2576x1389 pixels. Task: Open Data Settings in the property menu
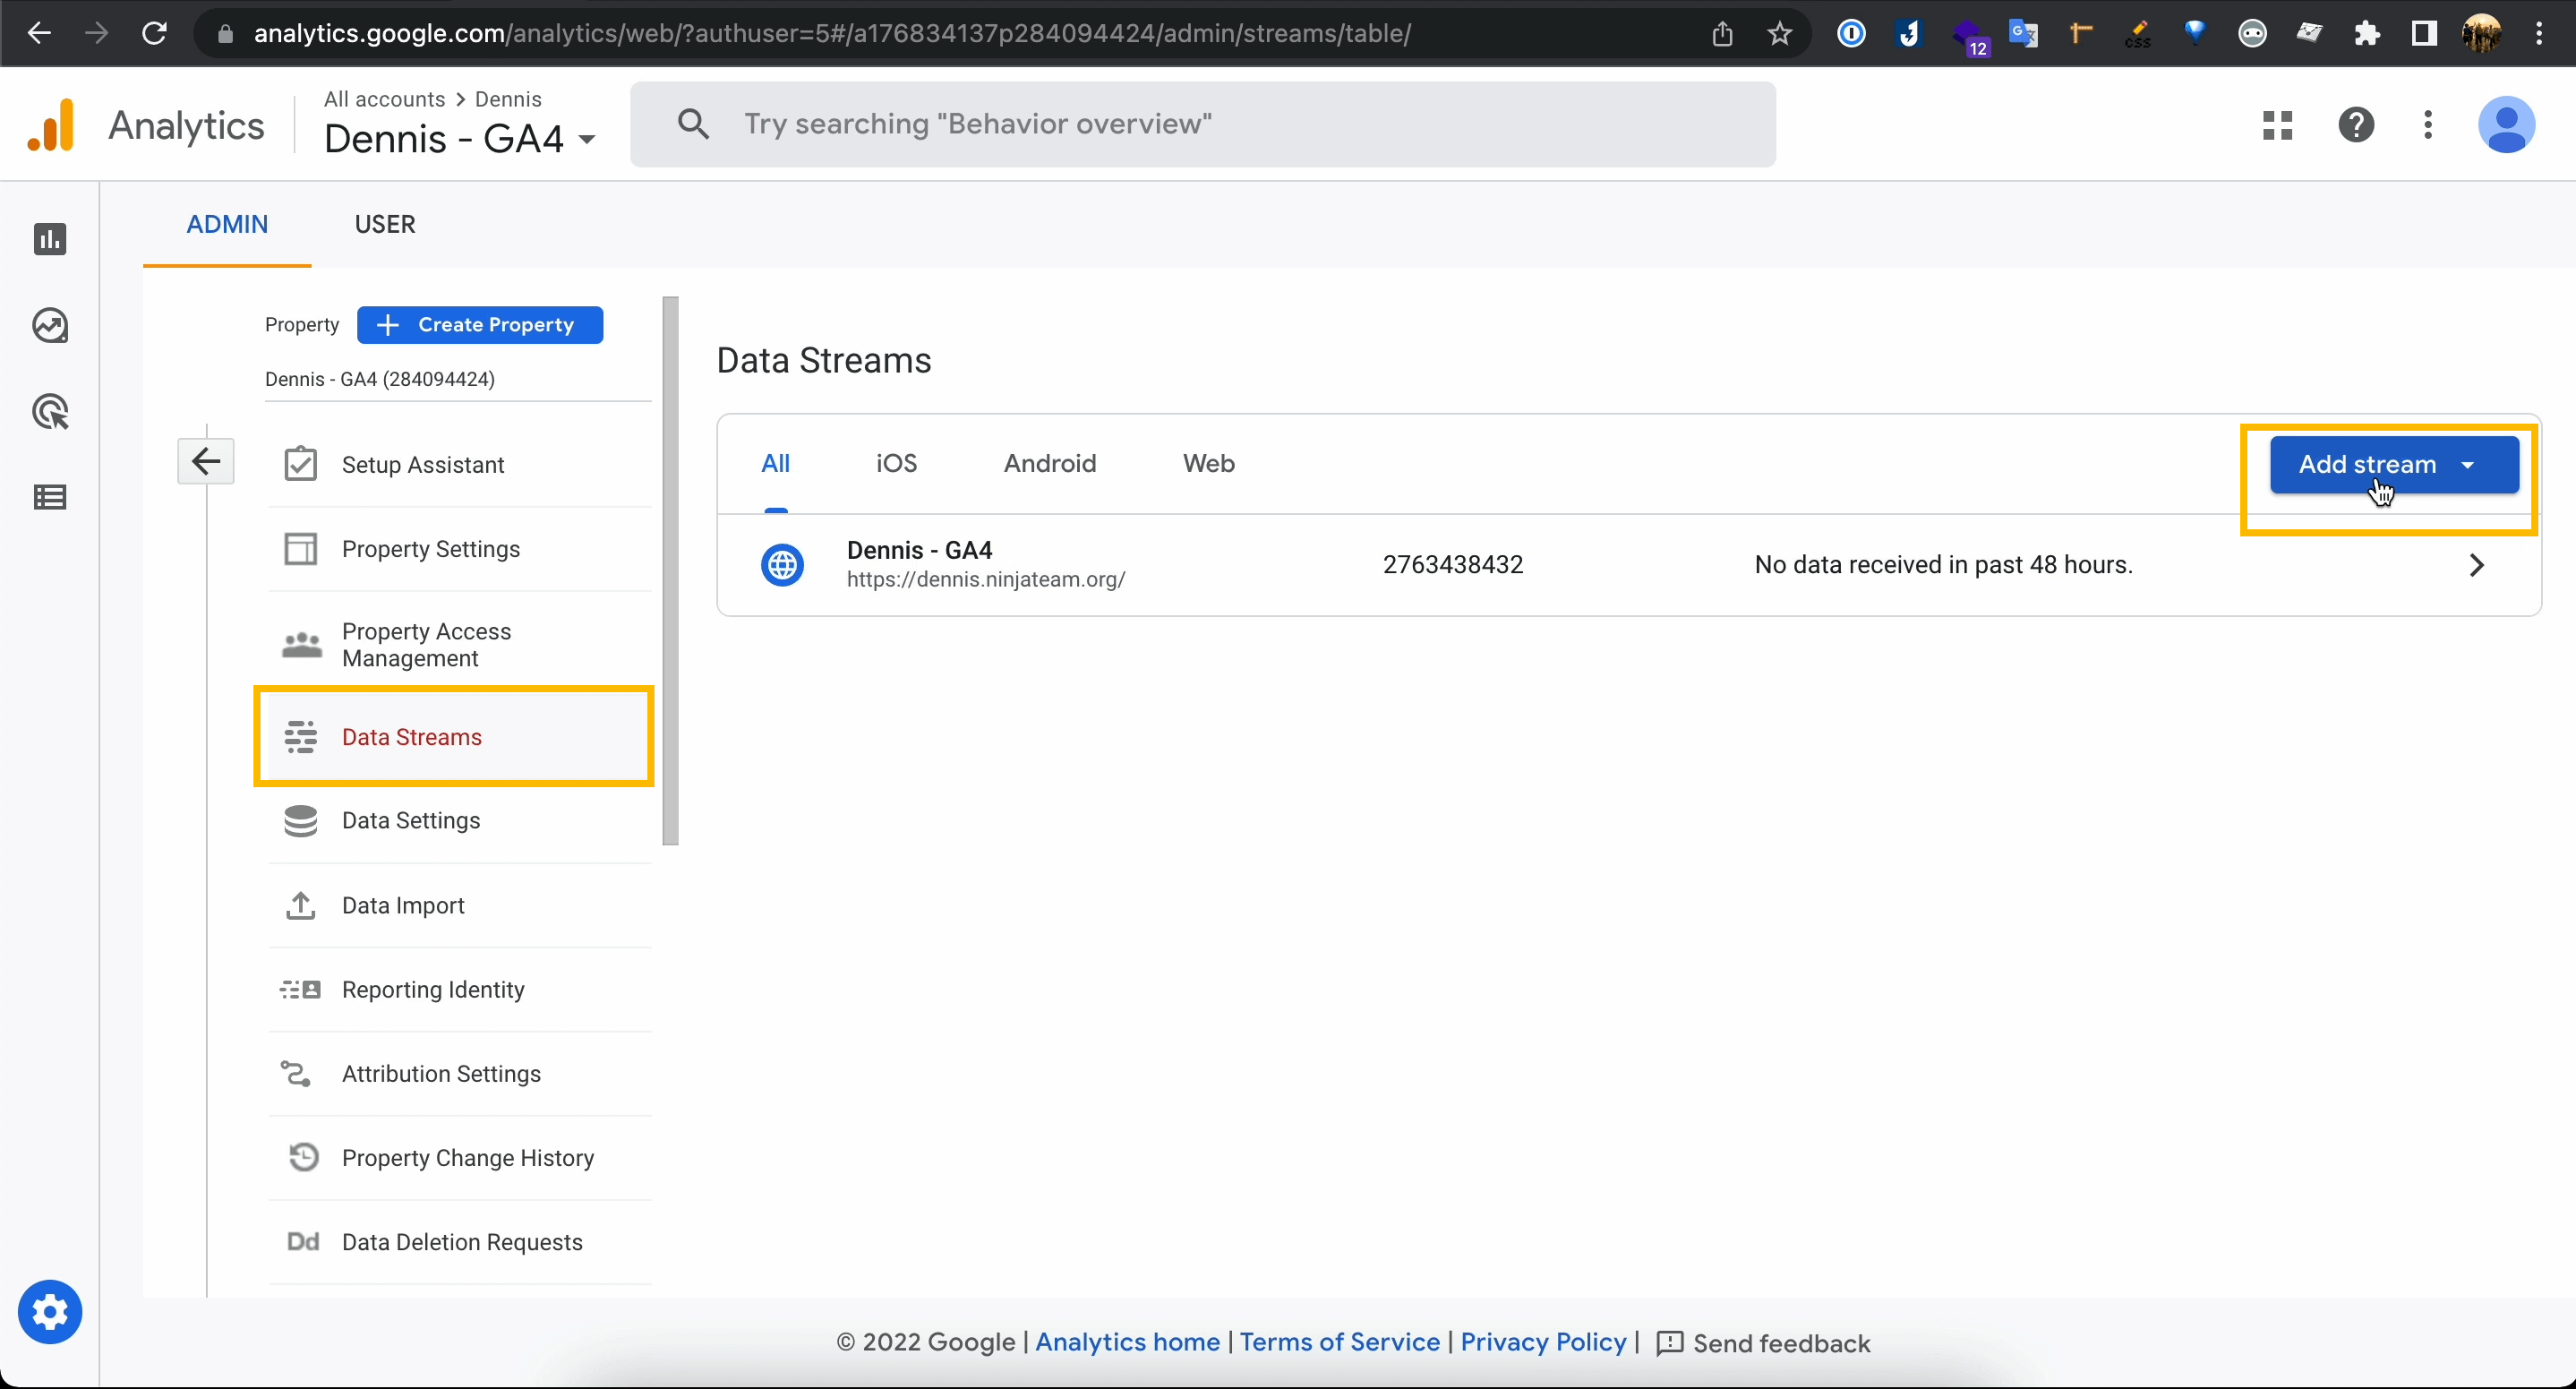[x=460, y=821]
